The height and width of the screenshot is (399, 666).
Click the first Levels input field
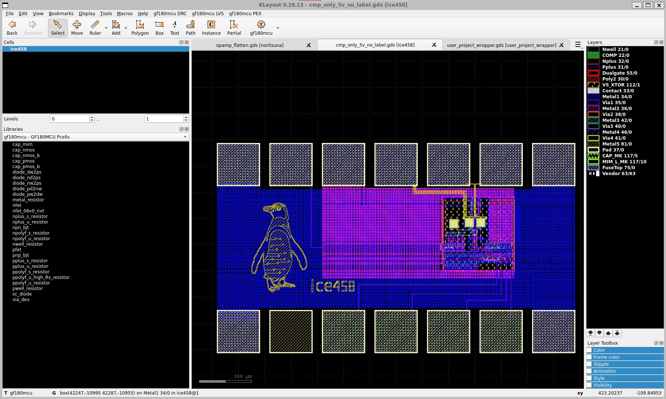pos(70,119)
